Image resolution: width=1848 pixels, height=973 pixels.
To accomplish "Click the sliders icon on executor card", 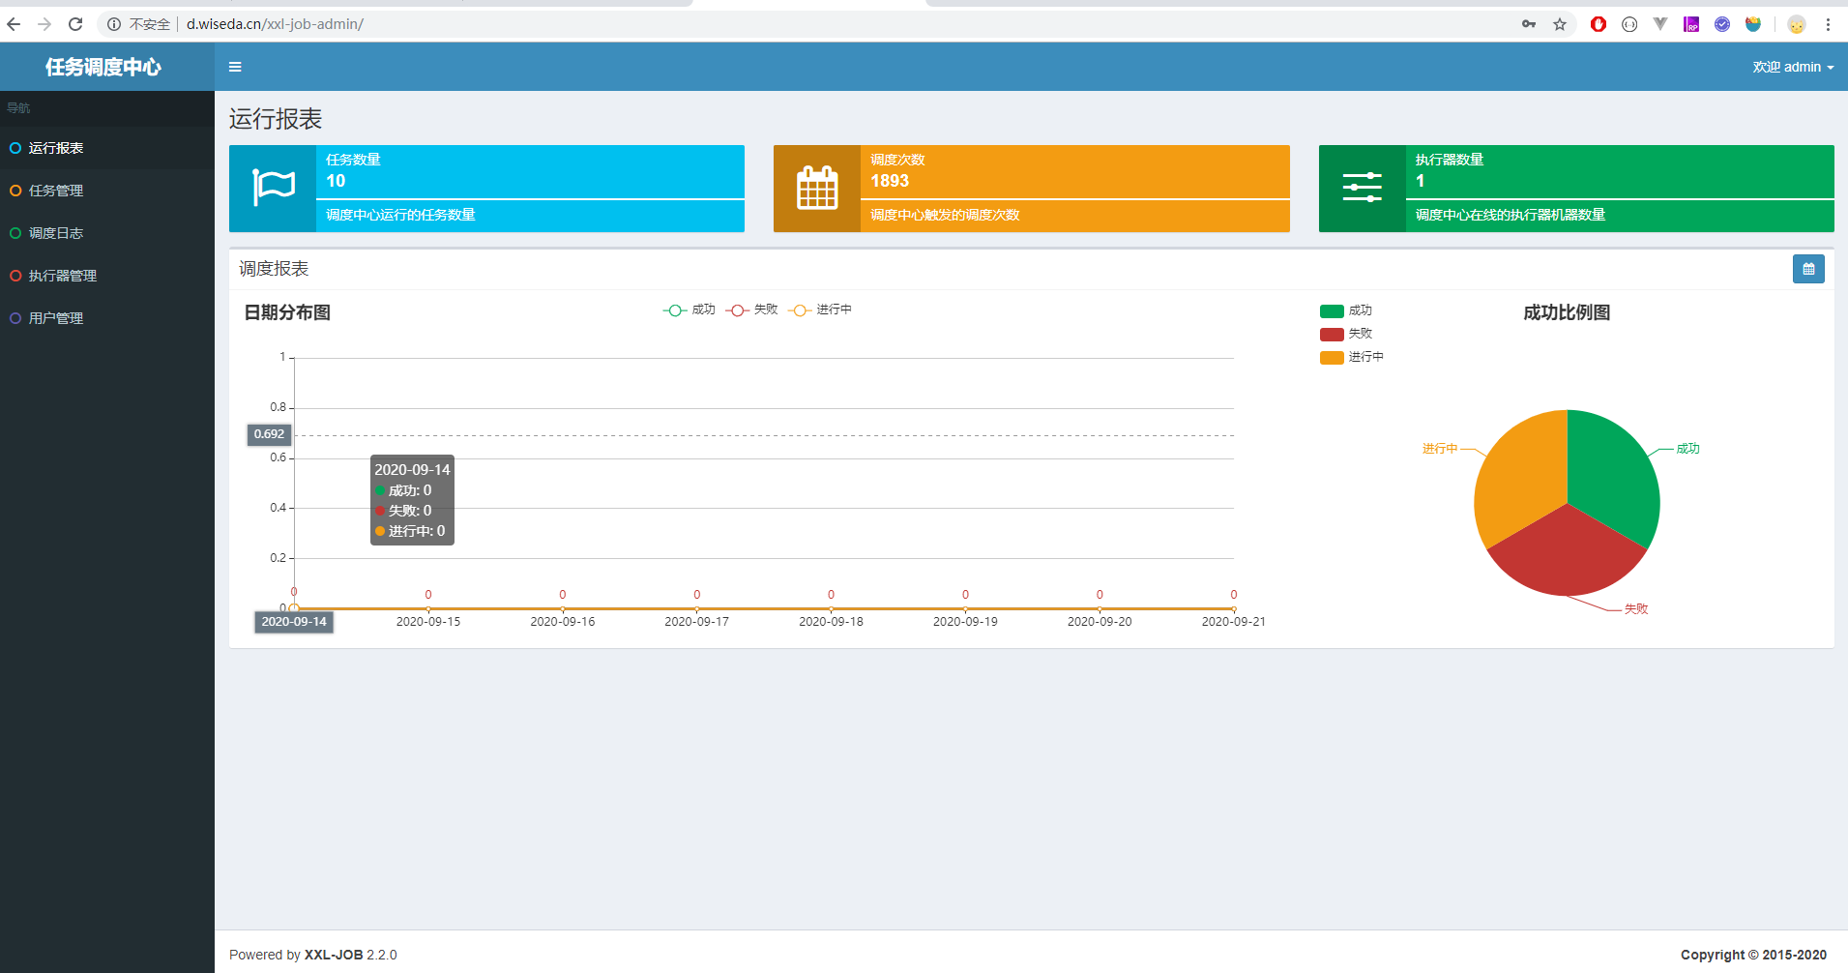I will click(x=1362, y=188).
